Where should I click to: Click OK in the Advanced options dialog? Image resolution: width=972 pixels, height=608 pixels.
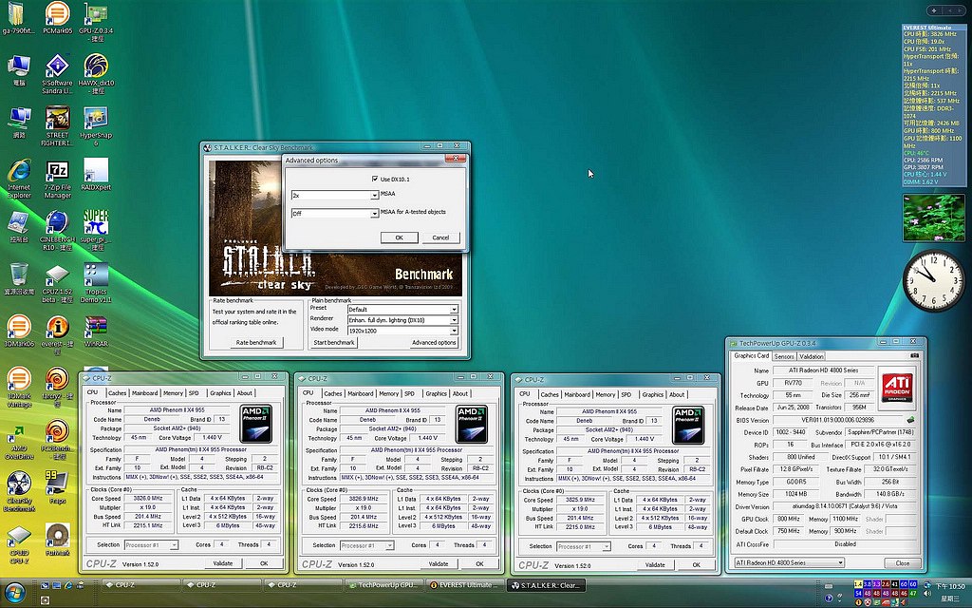(x=399, y=237)
